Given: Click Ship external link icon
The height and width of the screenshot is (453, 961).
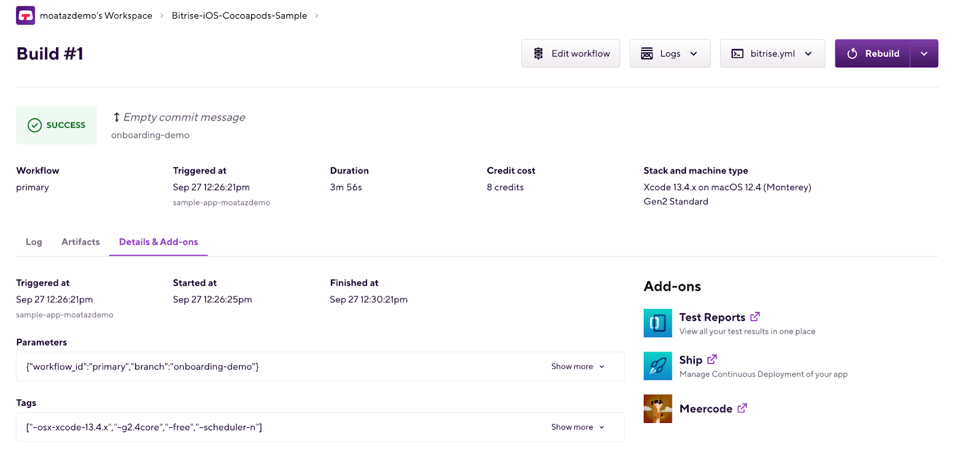Looking at the screenshot, I should (712, 359).
